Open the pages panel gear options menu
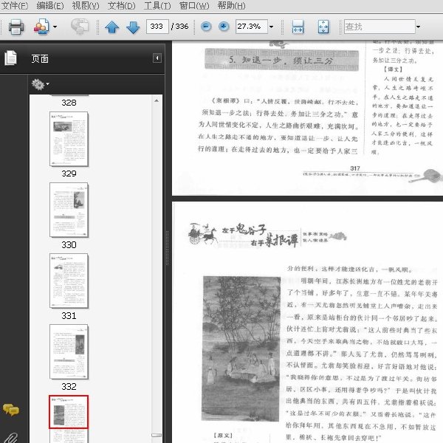The image size is (443, 443). point(40,84)
